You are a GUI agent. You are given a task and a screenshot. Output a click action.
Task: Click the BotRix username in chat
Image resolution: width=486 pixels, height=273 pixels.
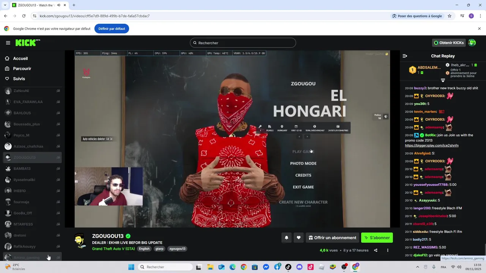coord(430,135)
